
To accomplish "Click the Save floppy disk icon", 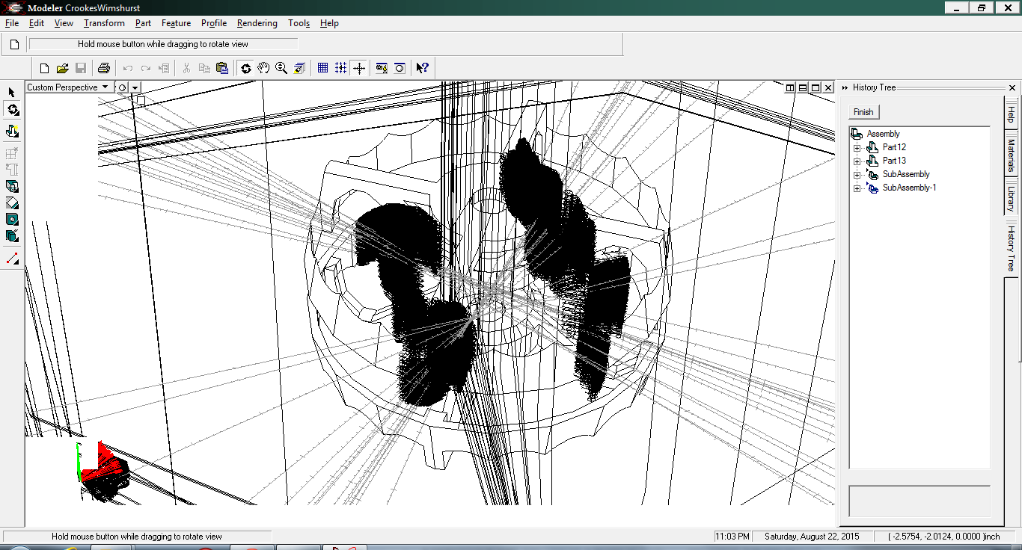I will click(80, 68).
